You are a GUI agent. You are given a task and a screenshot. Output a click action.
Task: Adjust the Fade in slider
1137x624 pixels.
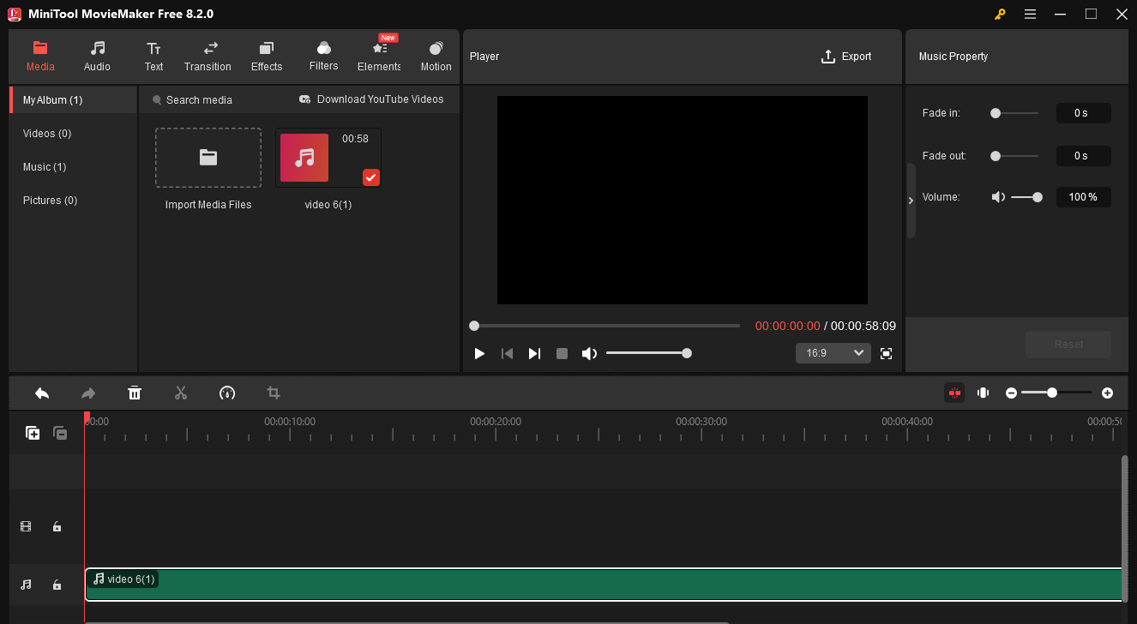(x=1015, y=113)
